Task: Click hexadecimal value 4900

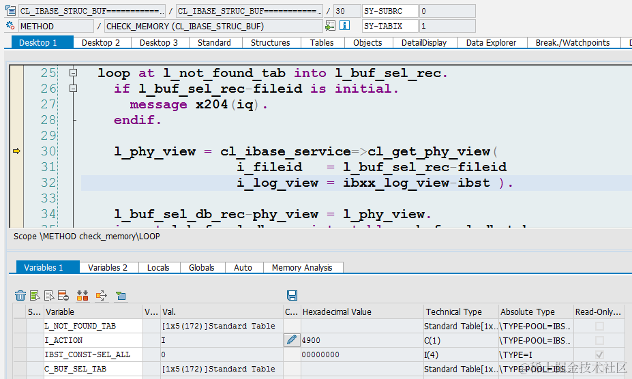Action: (x=362, y=340)
